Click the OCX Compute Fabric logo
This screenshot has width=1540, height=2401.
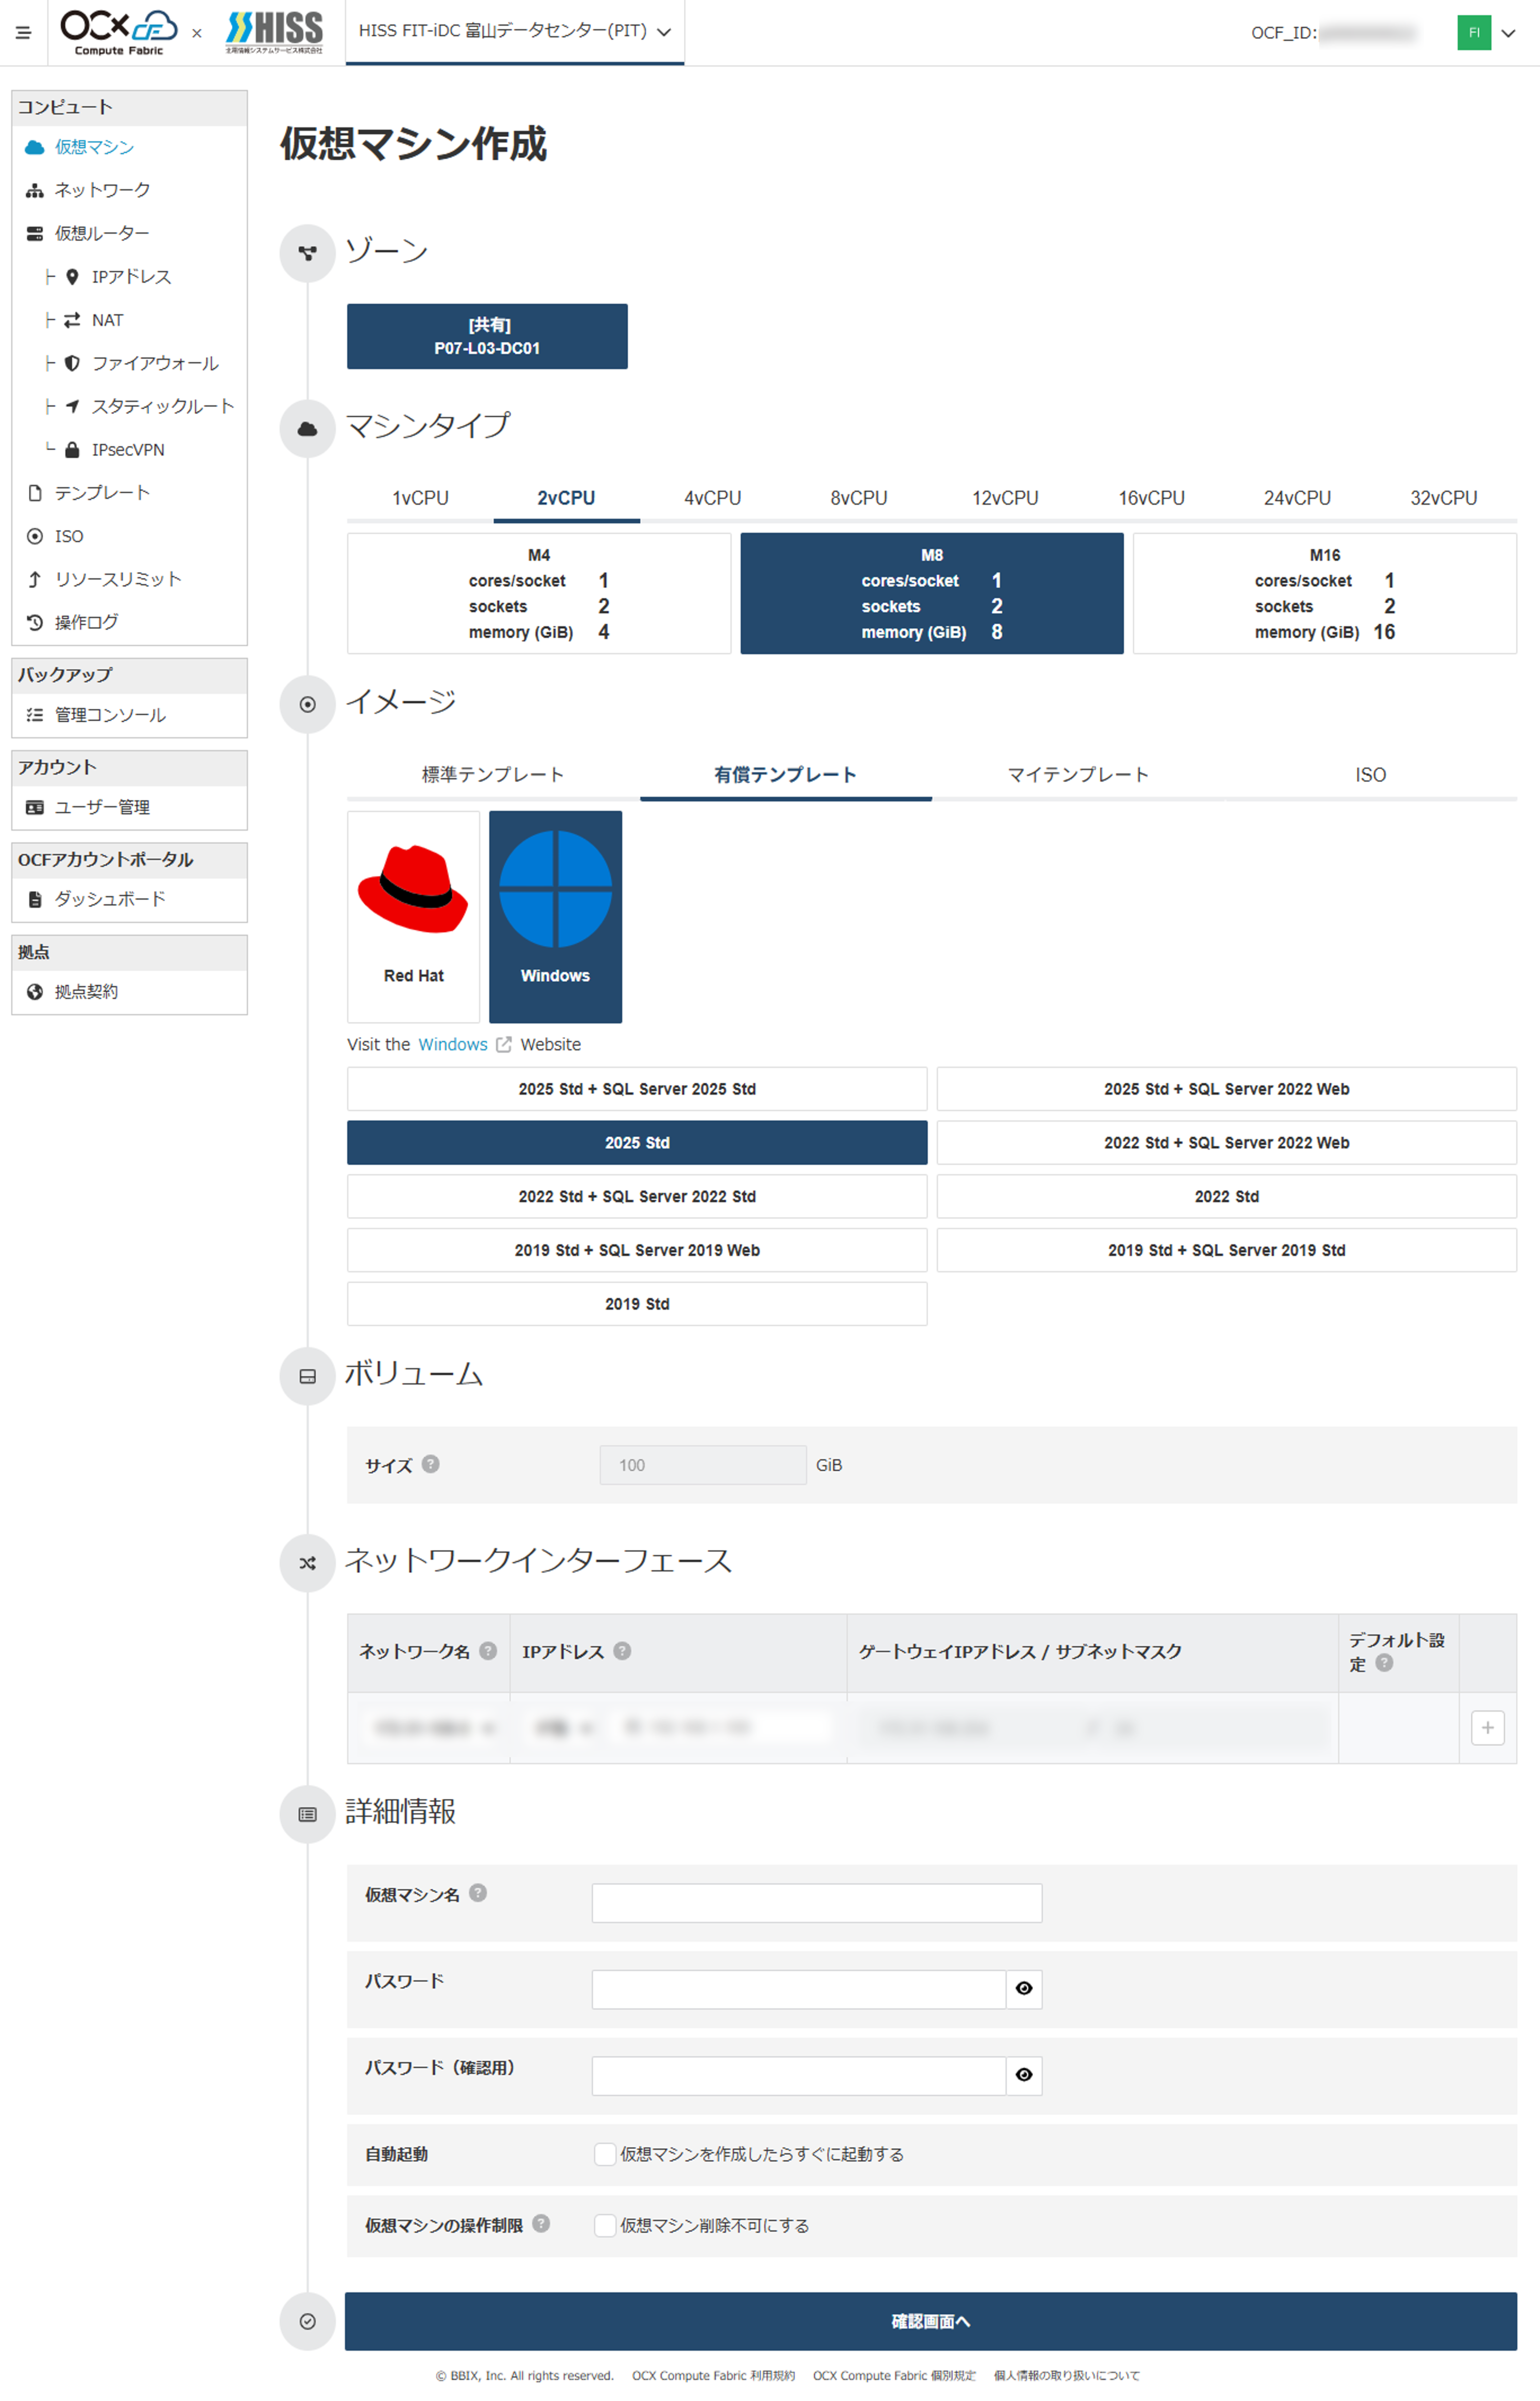119,32
